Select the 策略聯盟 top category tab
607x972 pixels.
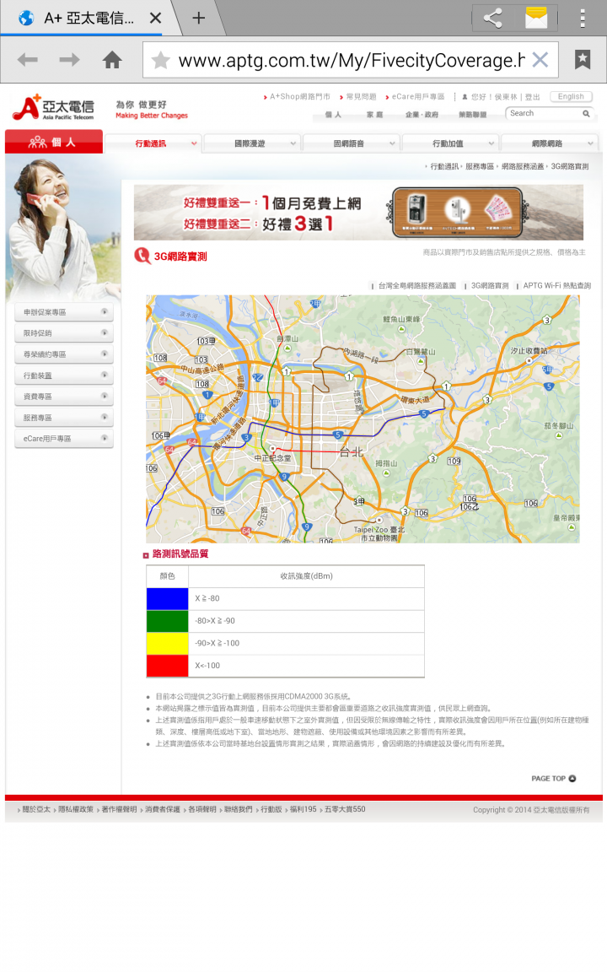473,115
